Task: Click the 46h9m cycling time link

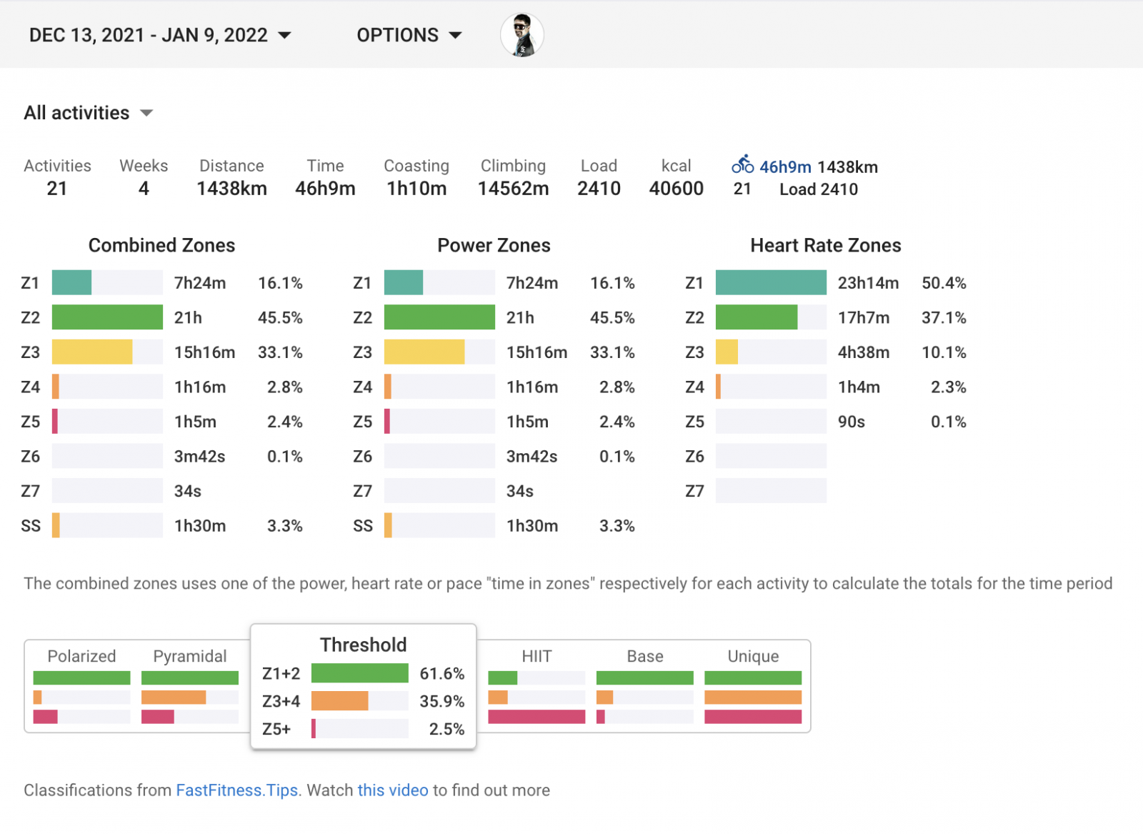Action: click(785, 167)
